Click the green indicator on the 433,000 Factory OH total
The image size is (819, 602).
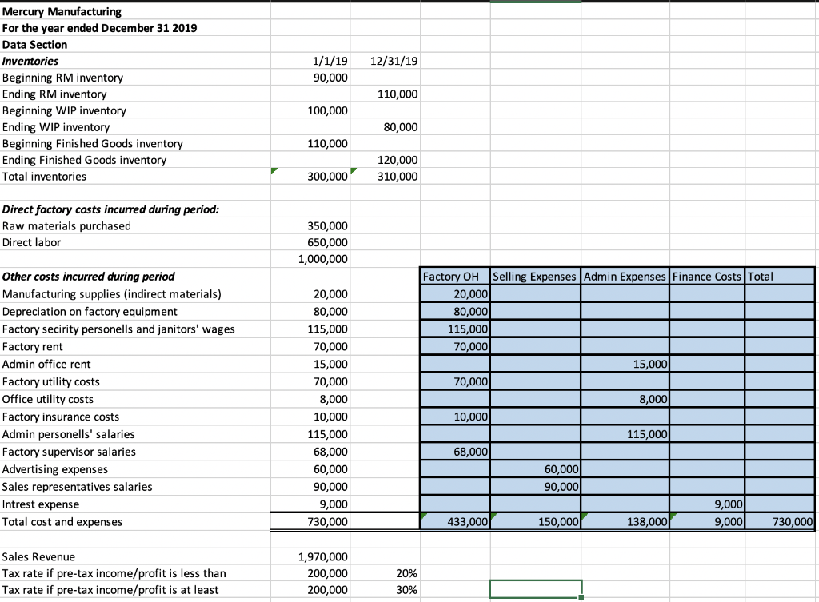[421, 516]
